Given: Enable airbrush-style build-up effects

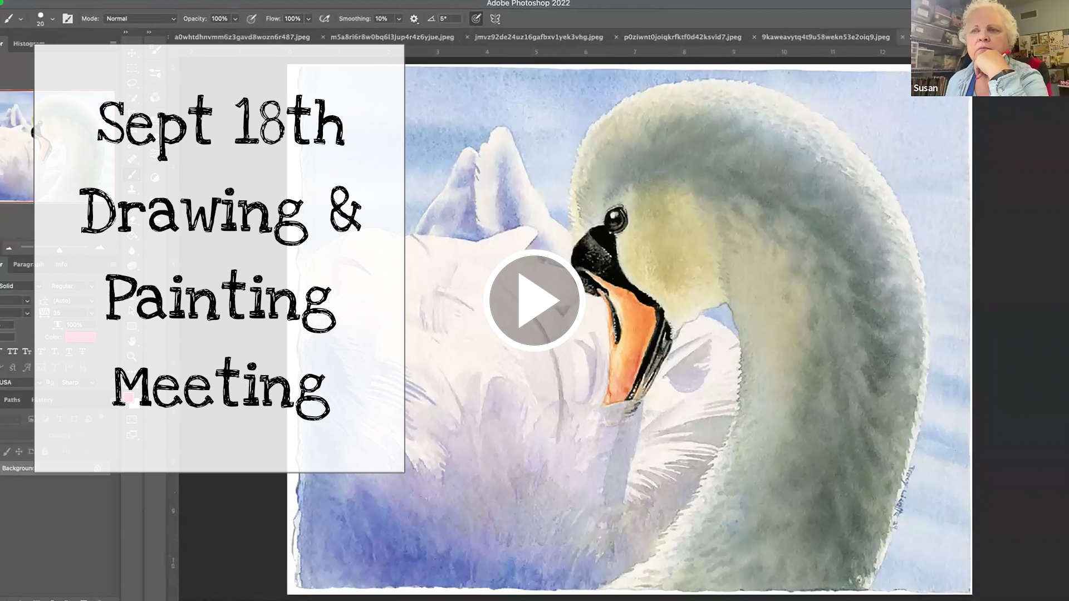Looking at the screenshot, I should 325,19.
